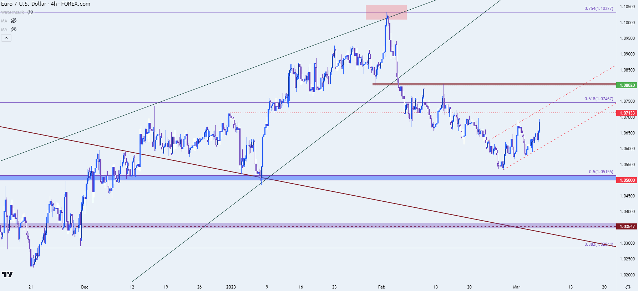
Task: Click the 23 date label on time axis
Action: [x=334, y=287]
